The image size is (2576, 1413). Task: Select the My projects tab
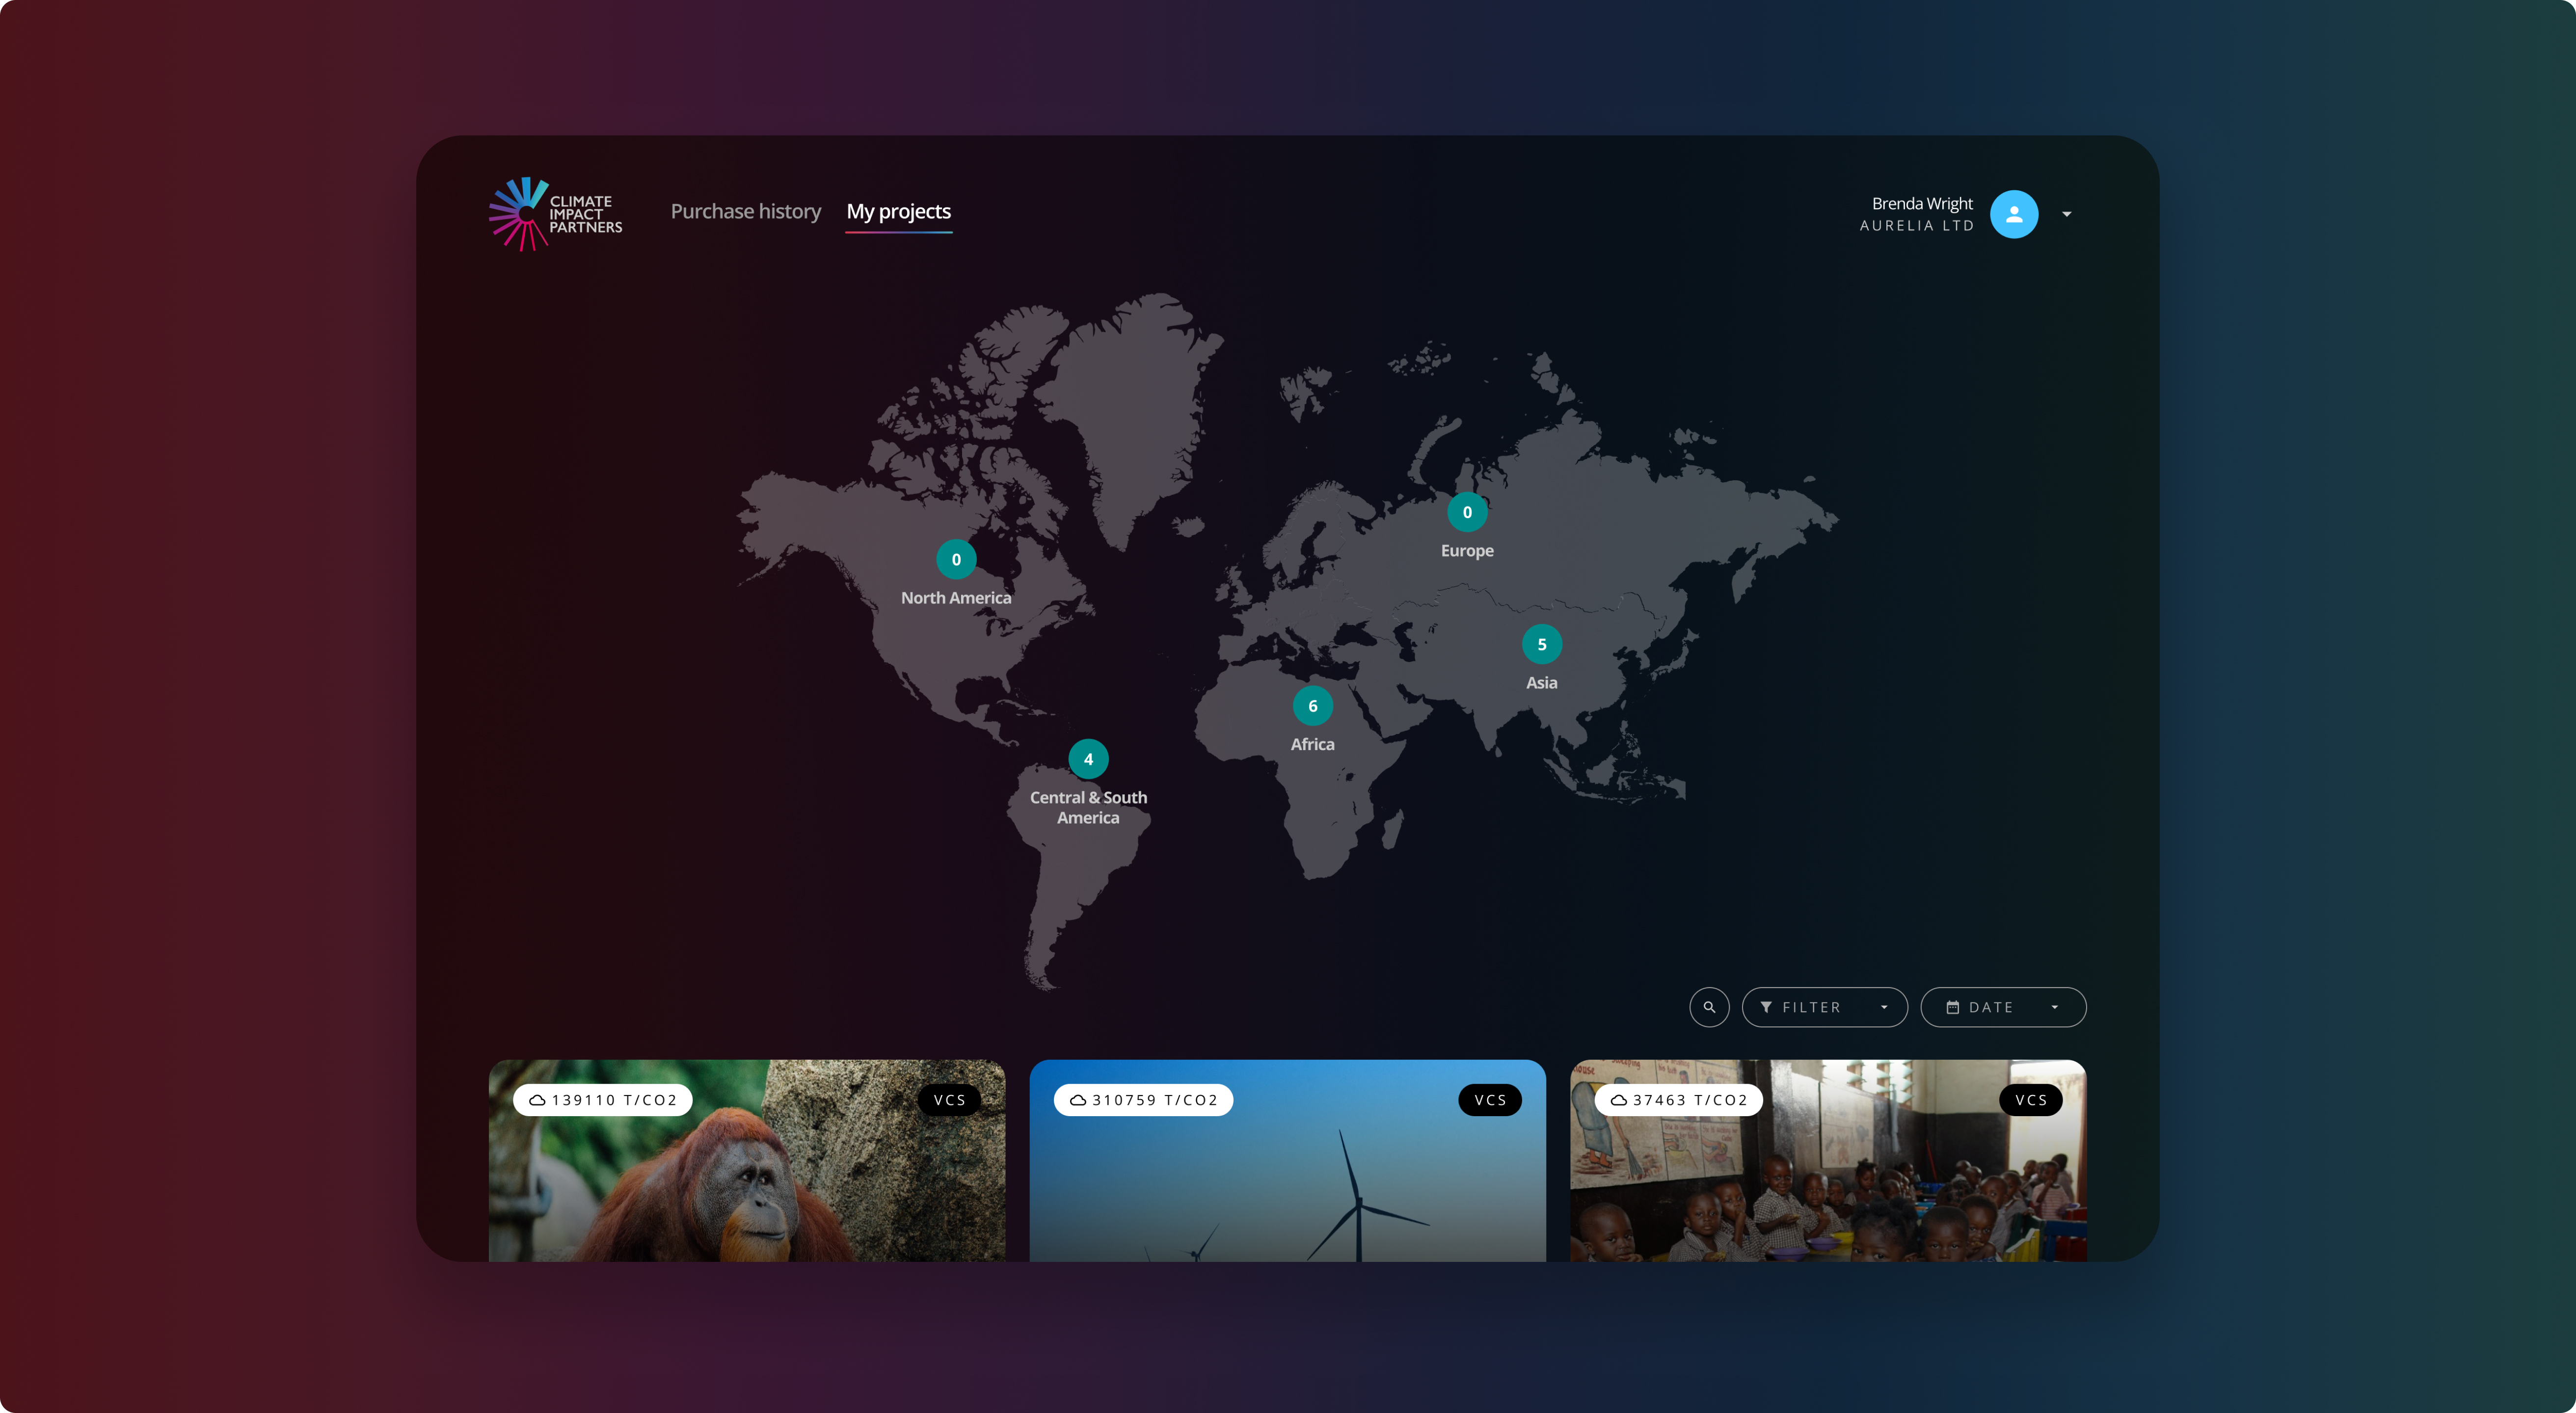[898, 212]
